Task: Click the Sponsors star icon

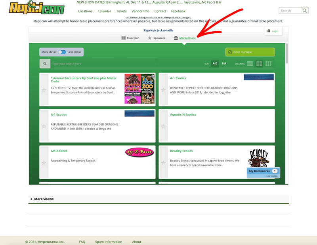Action: pos(150,38)
